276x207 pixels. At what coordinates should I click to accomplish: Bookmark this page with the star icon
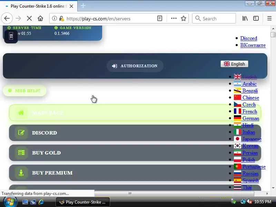184,18
